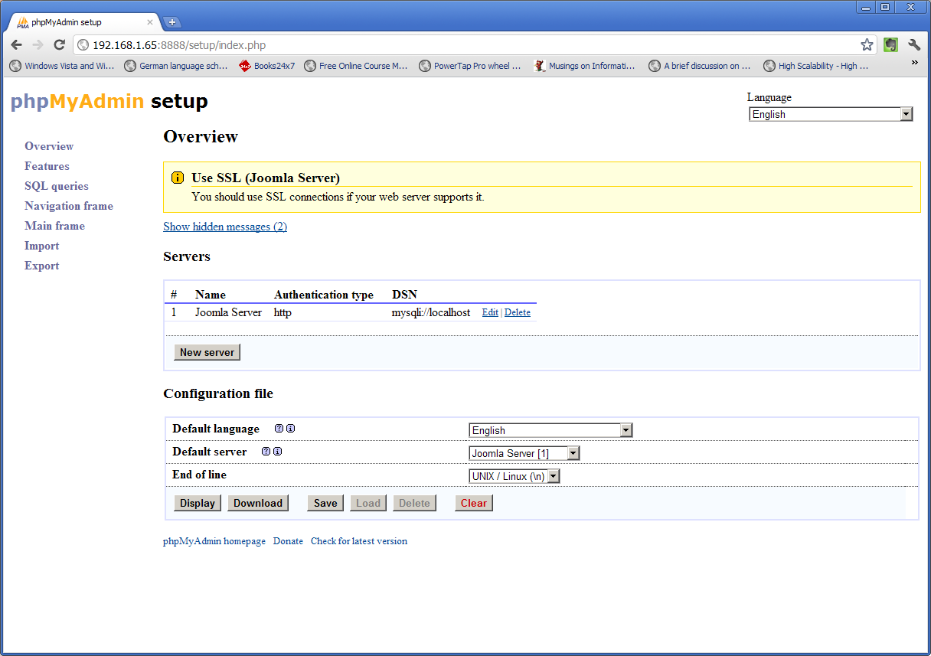The image size is (931, 656).
Task: Open the Language dropdown at top right
Action: pyautogui.click(x=906, y=113)
